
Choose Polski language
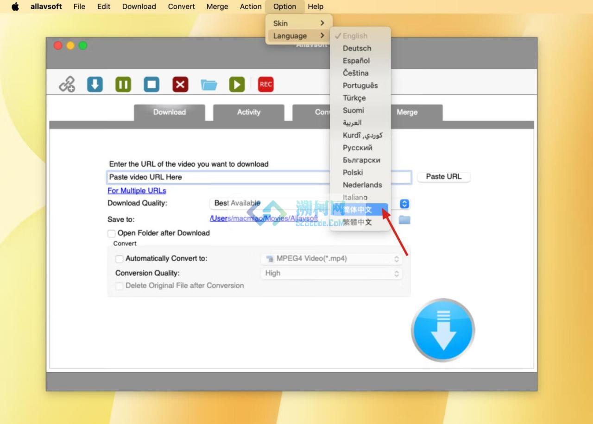360,172
